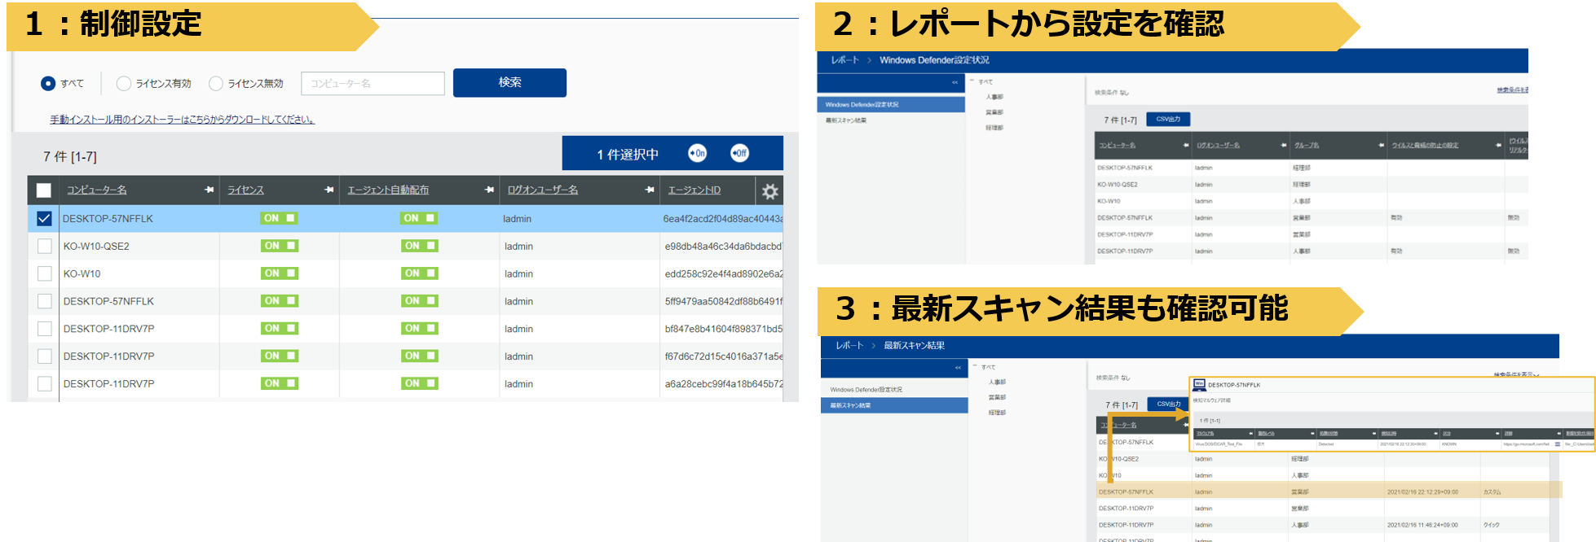Sort the license table by ライセンス header

(x=245, y=190)
